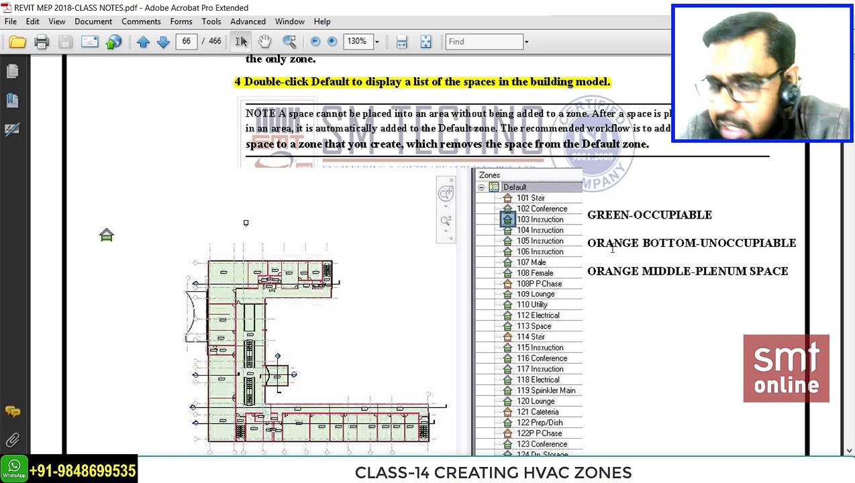Click the ORANGE BOTTOM-UNOCCUPIABLE text

[692, 243]
